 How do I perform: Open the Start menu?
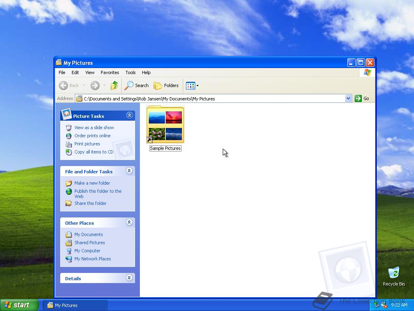click(19, 305)
